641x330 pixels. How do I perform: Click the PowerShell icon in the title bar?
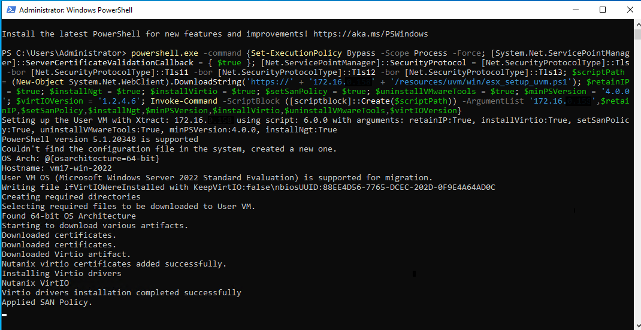pyautogui.click(x=10, y=10)
